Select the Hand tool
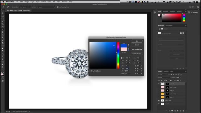 pyautogui.click(x=3, y=64)
